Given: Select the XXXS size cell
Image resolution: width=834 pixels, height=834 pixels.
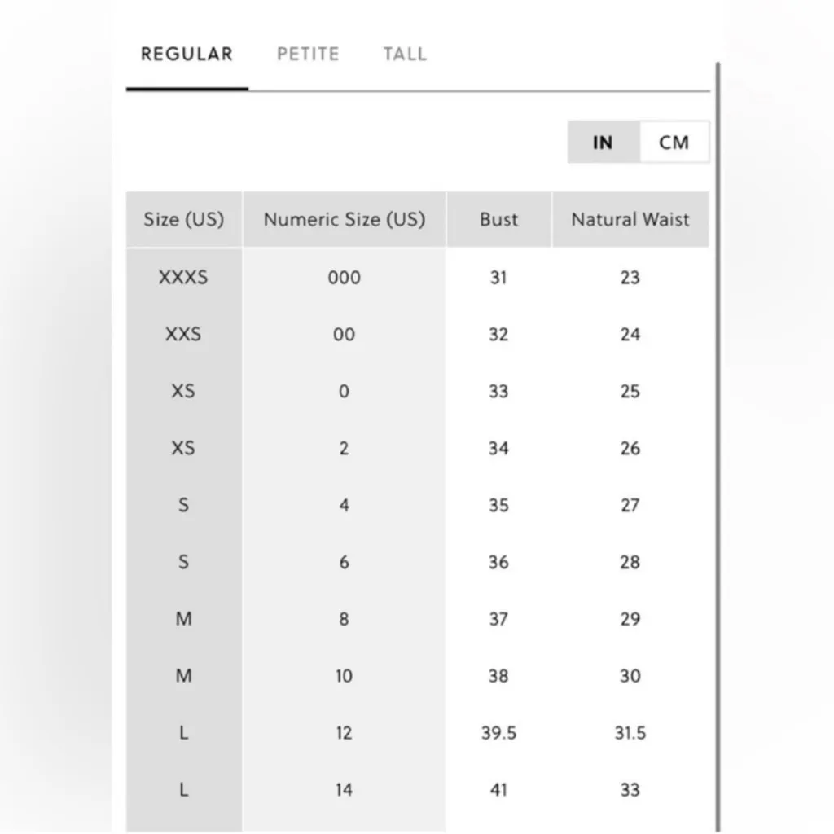Looking at the screenshot, I should tap(183, 278).
